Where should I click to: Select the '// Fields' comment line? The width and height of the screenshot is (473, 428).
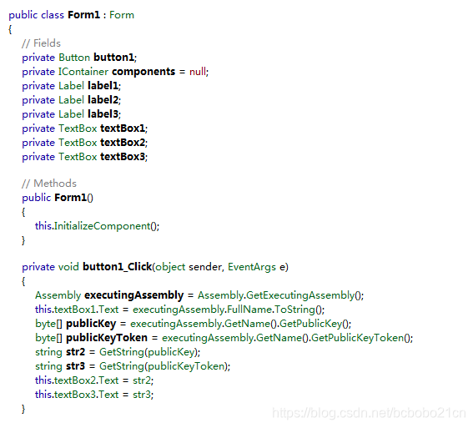click(x=42, y=43)
